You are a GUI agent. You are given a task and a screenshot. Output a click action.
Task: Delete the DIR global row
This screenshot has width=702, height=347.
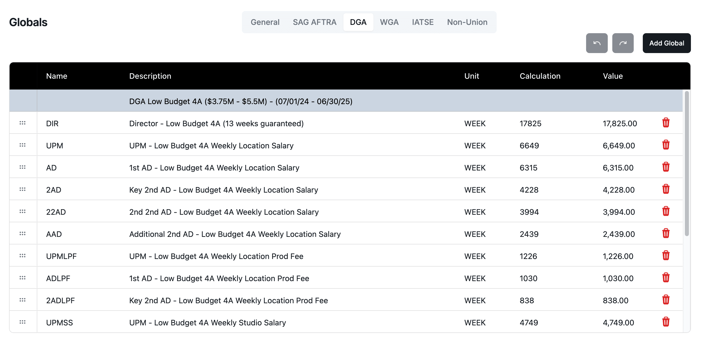click(x=666, y=123)
